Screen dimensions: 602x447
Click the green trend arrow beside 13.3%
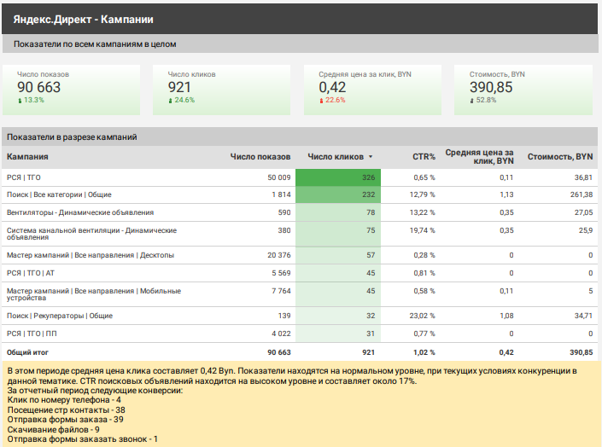point(20,101)
